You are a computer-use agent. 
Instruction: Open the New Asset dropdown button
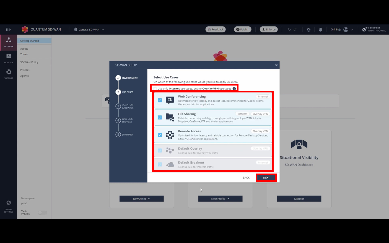tap(142, 199)
